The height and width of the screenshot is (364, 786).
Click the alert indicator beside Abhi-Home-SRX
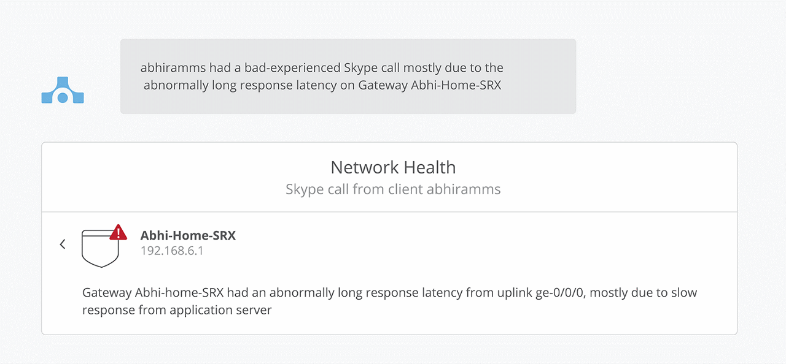tap(119, 232)
